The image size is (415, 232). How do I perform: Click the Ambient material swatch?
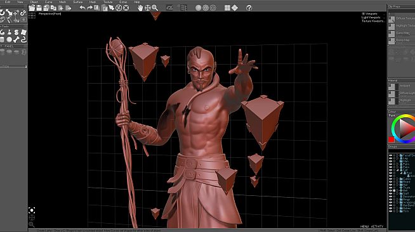[x=392, y=87]
